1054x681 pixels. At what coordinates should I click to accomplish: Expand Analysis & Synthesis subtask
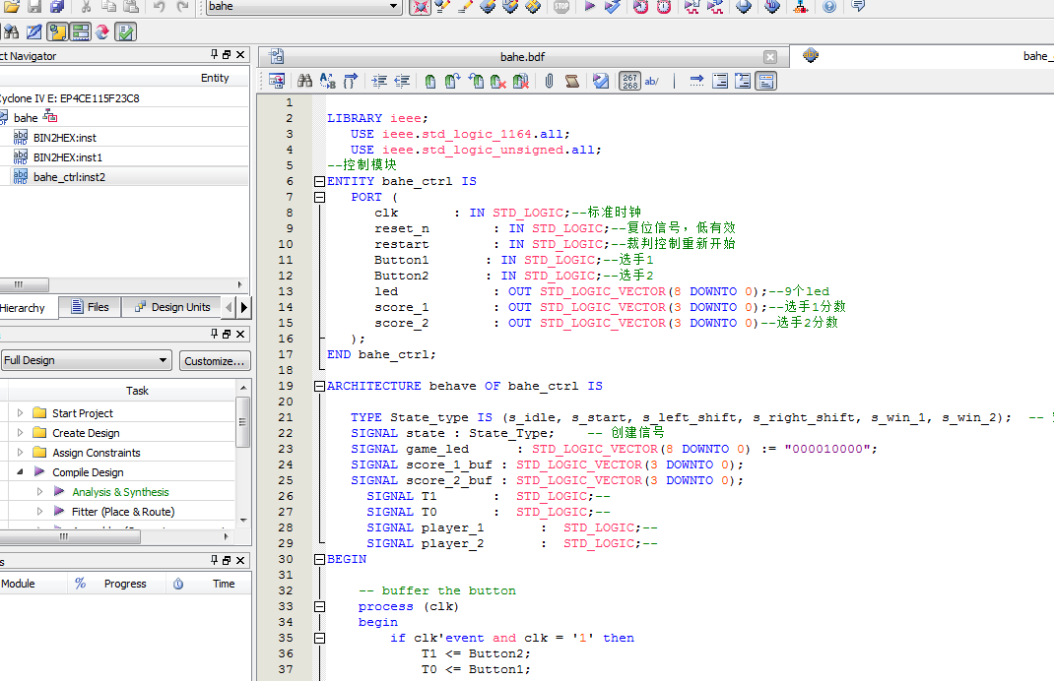point(39,492)
